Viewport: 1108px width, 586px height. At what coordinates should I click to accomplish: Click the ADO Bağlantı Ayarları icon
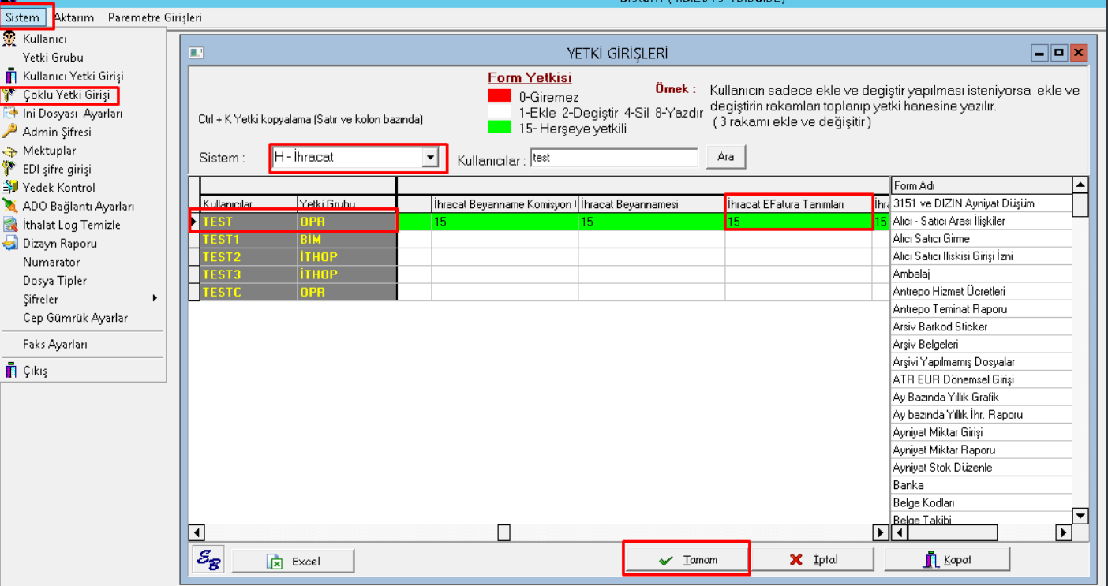10,206
